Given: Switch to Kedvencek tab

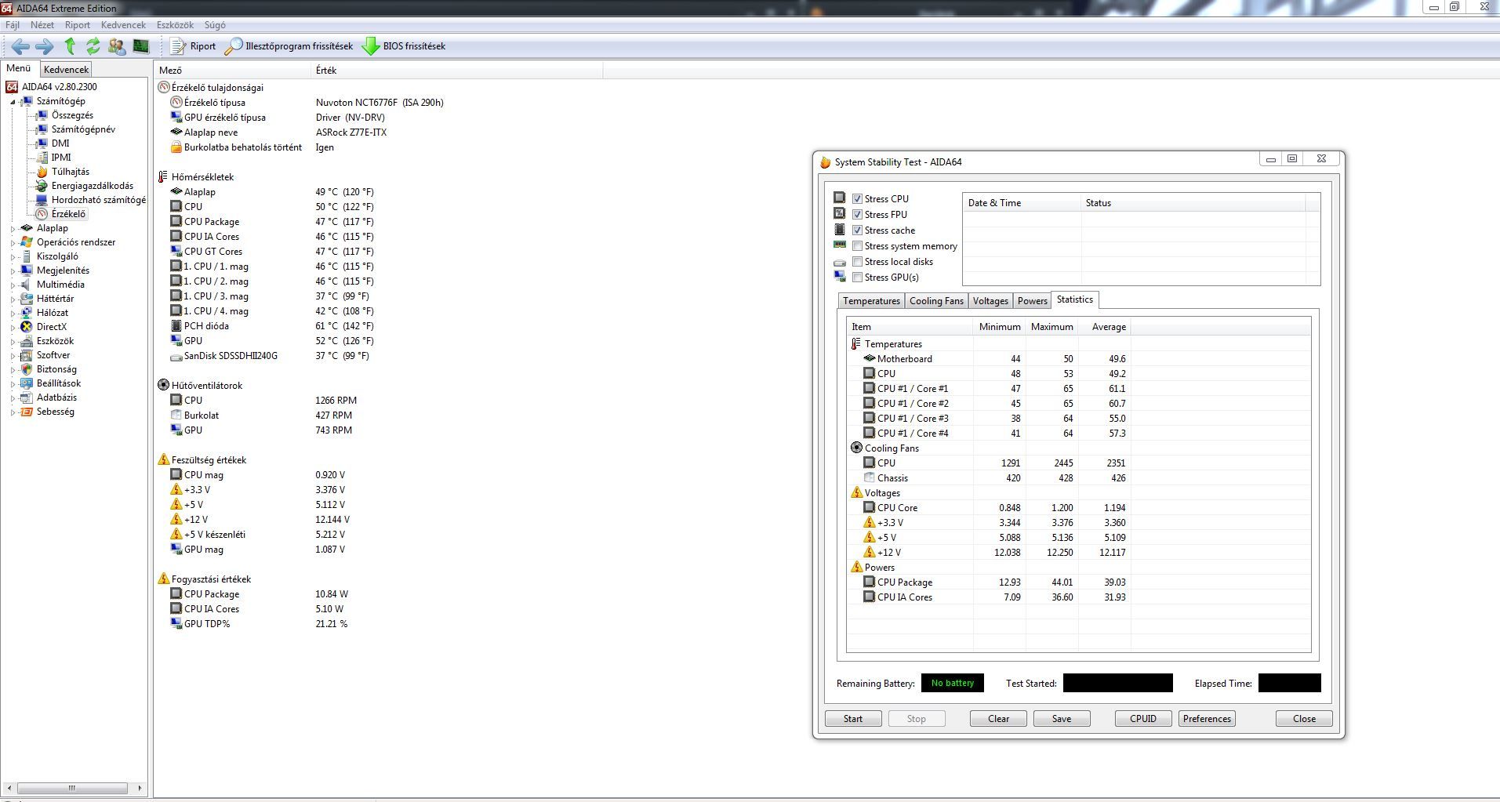Looking at the screenshot, I should [x=67, y=70].
